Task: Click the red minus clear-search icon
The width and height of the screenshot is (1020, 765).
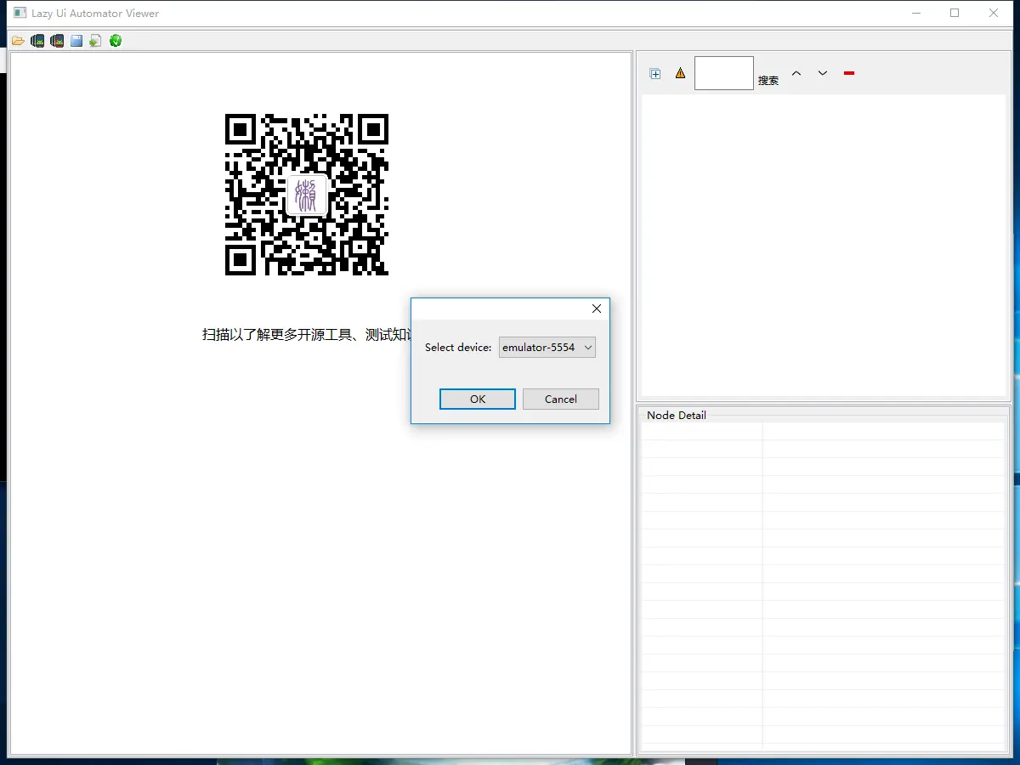Action: [x=849, y=73]
